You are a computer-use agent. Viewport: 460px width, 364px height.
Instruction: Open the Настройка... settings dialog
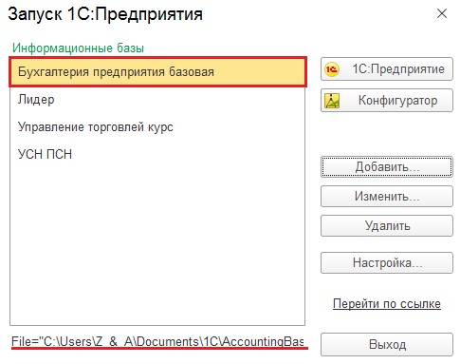click(387, 262)
